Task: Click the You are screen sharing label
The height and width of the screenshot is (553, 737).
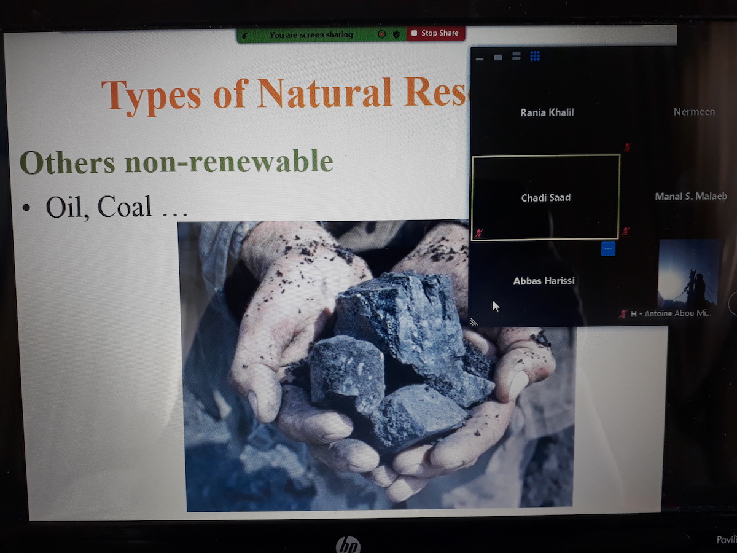Action: 311,35
